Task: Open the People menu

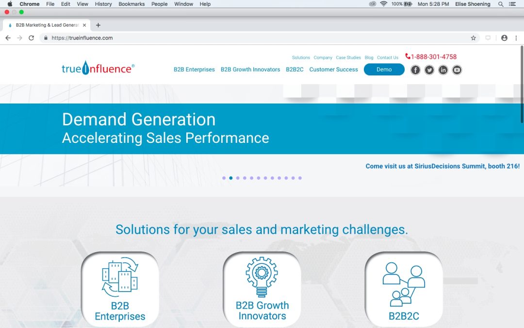Action: [x=160, y=4]
